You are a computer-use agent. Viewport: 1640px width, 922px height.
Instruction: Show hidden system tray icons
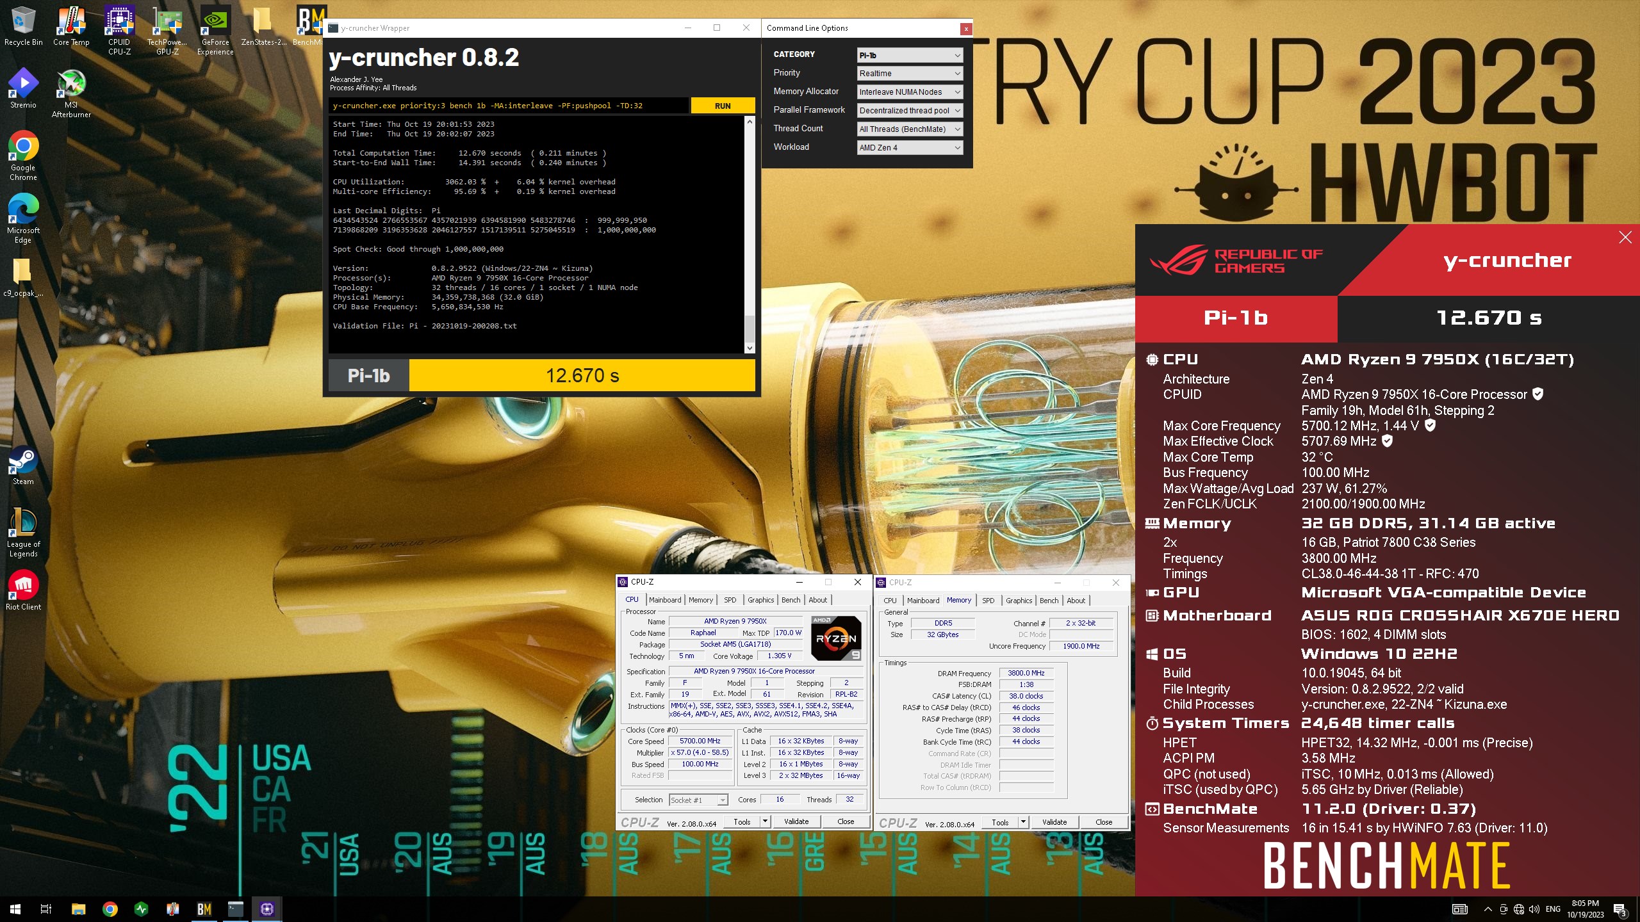tap(1488, 909)
